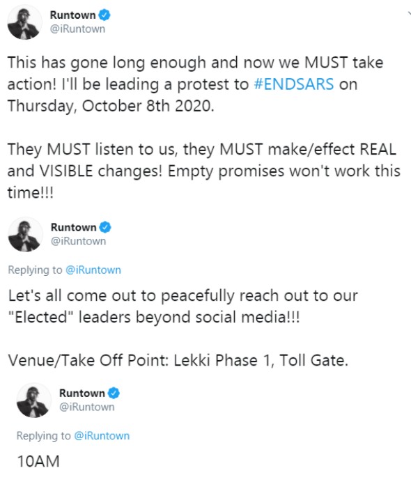
Task: Click the @iRuntown reply mention in the second tweet
Action: click(x=93, y=270)
